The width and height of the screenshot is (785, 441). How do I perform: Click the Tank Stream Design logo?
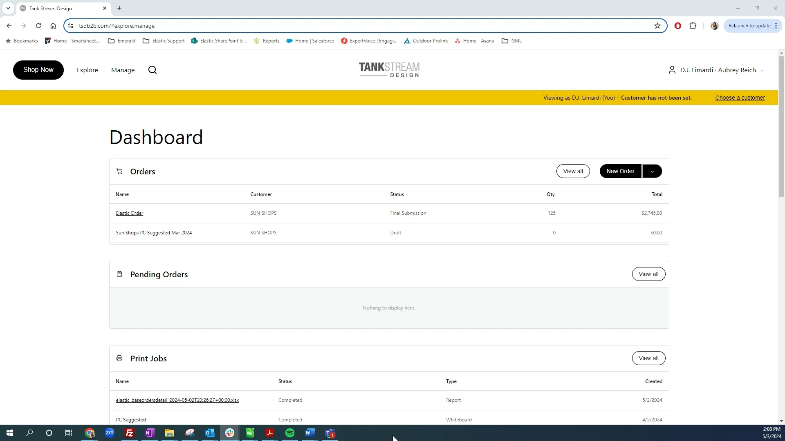click(x=389, y=70)
